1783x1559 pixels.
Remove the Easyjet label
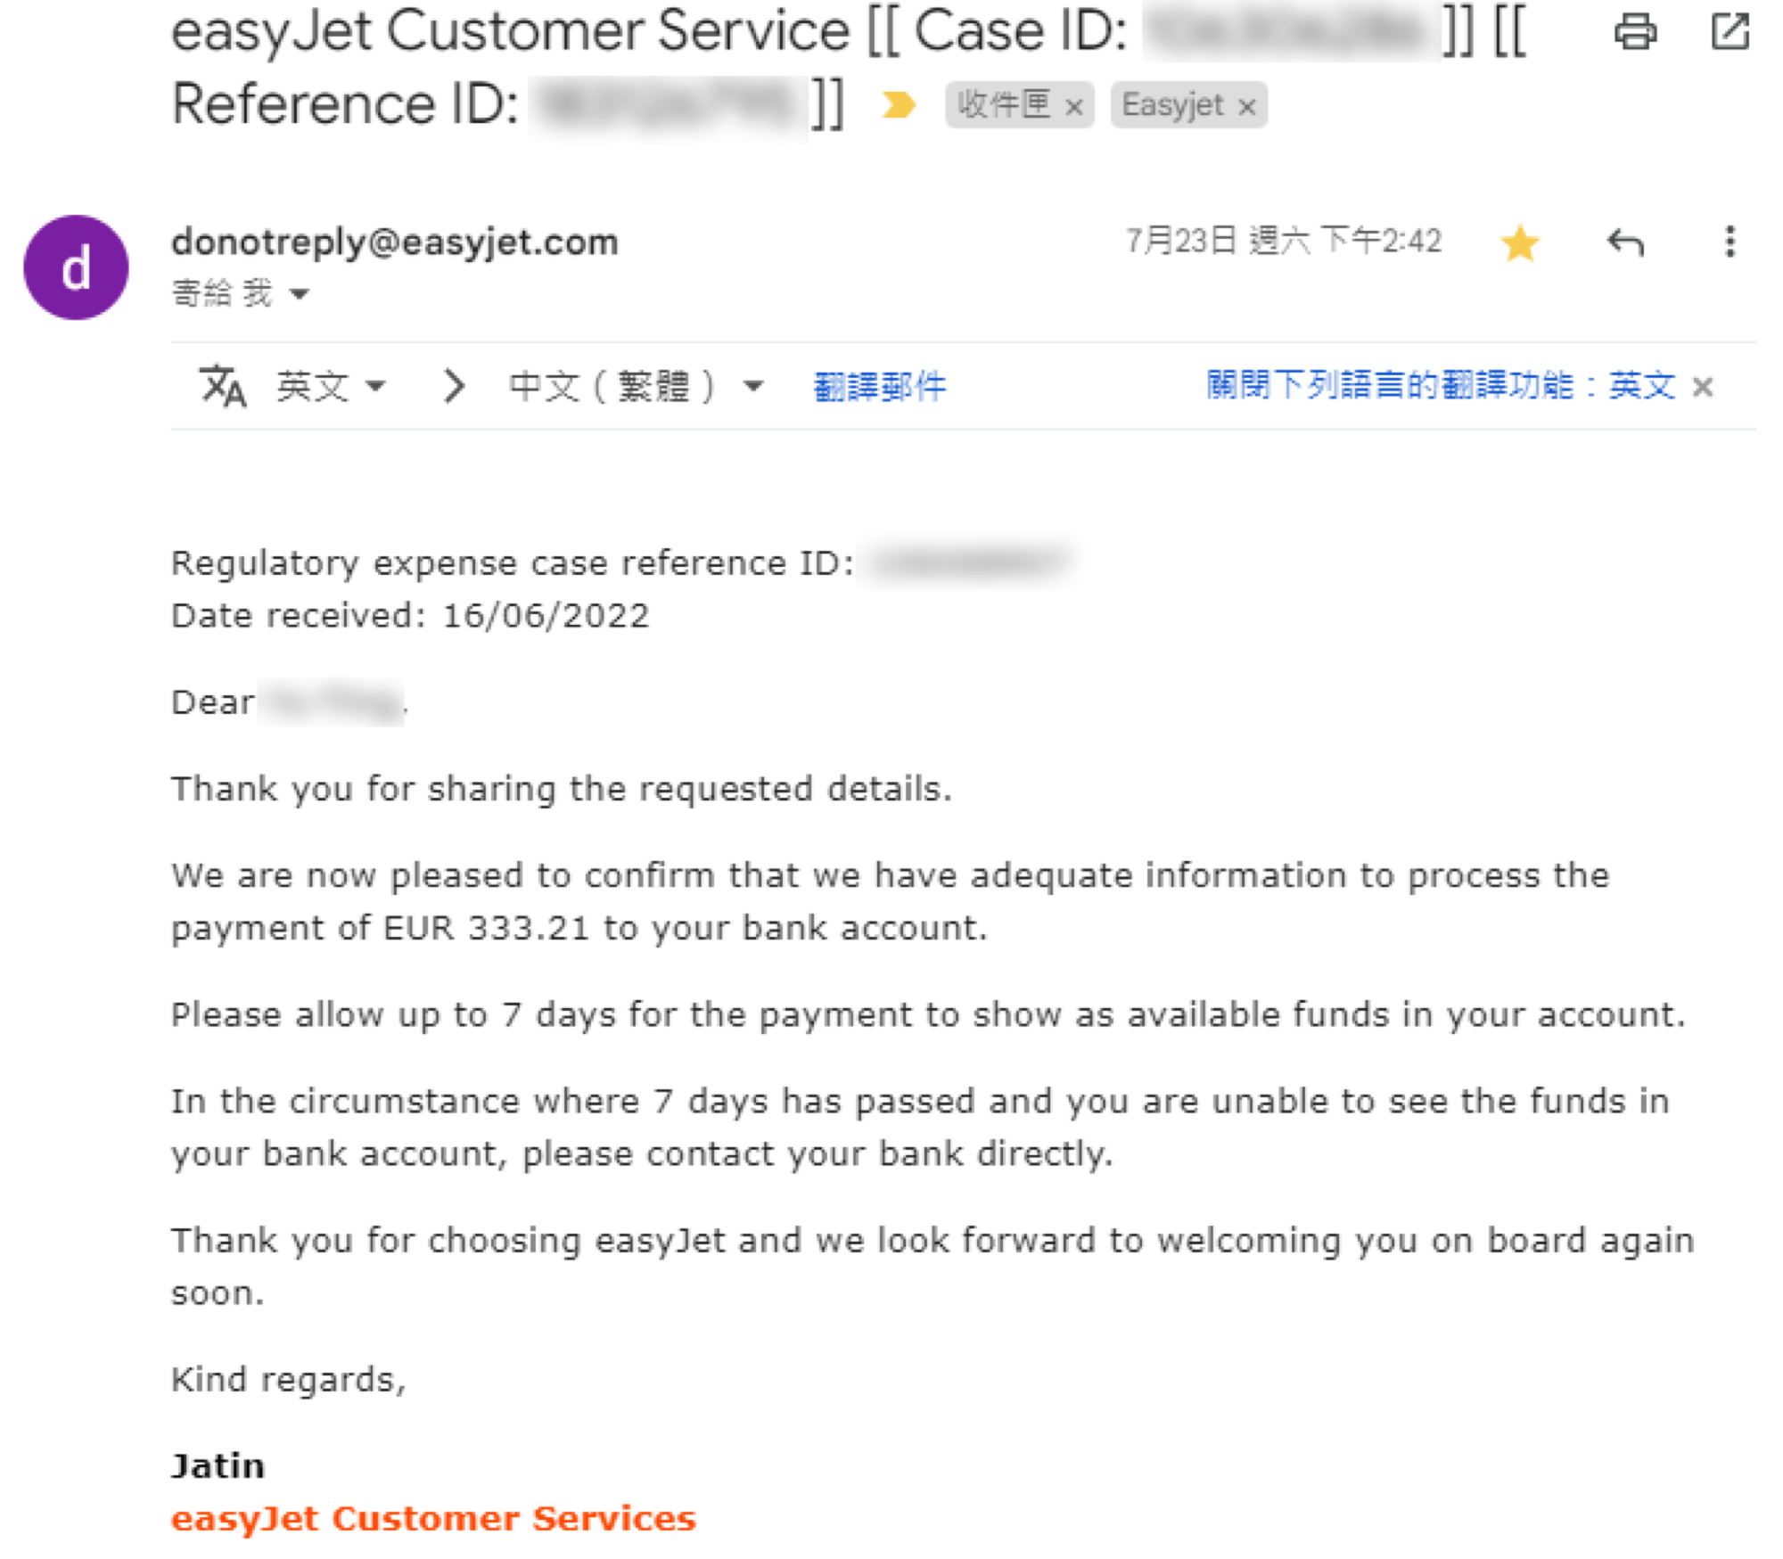[x=1247, y=107]
